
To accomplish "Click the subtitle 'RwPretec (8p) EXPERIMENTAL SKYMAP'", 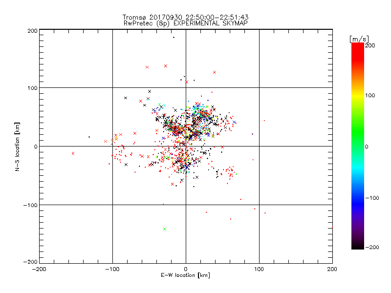I will [x=186, y=23].
